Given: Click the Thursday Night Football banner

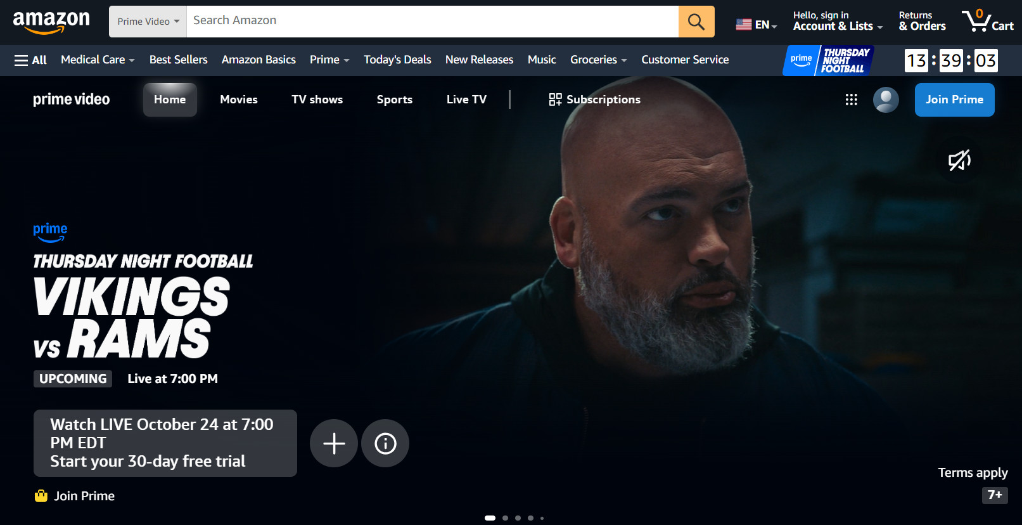Looking at the screenshot, I should click(829, 60).
